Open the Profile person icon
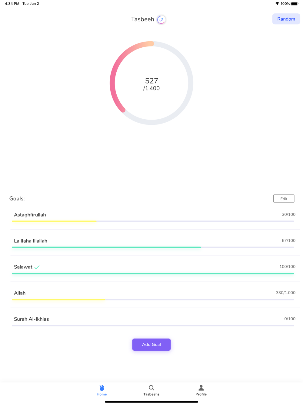This screenshot has height=405, width=303. [x=201, y=388]
